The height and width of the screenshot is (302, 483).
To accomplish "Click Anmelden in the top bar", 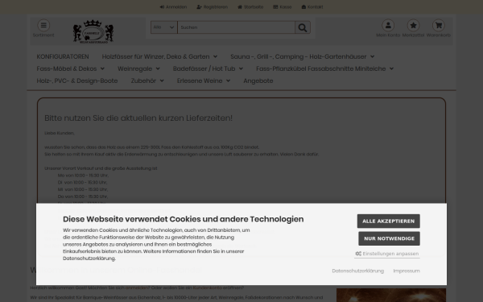I will (173, 6).
